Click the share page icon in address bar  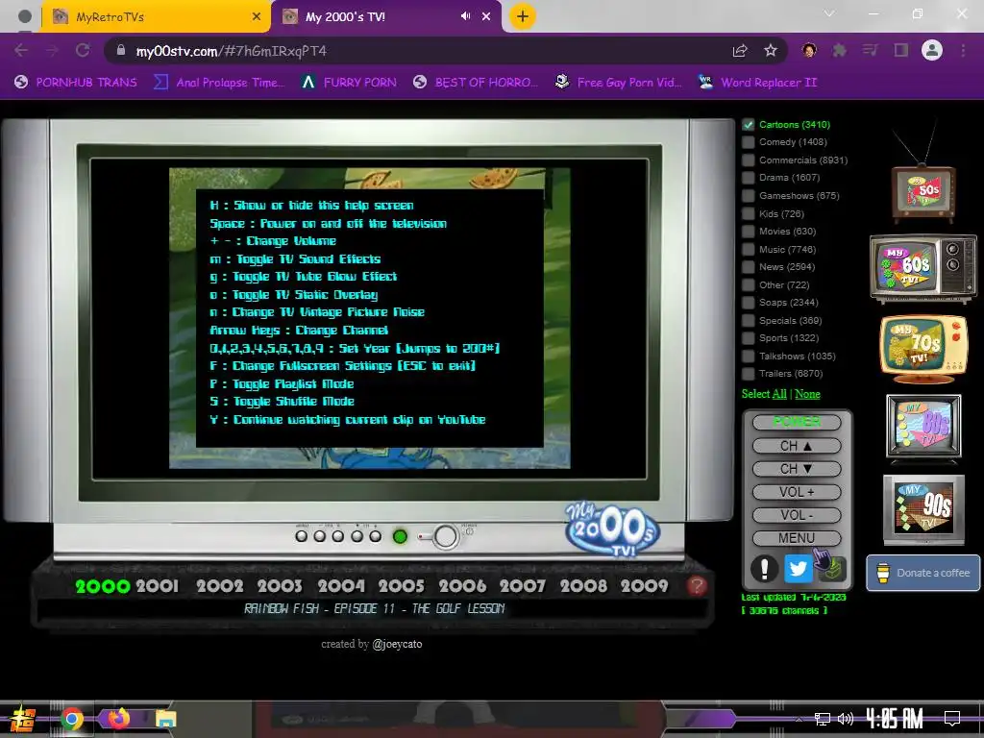(x=740, y=51)
